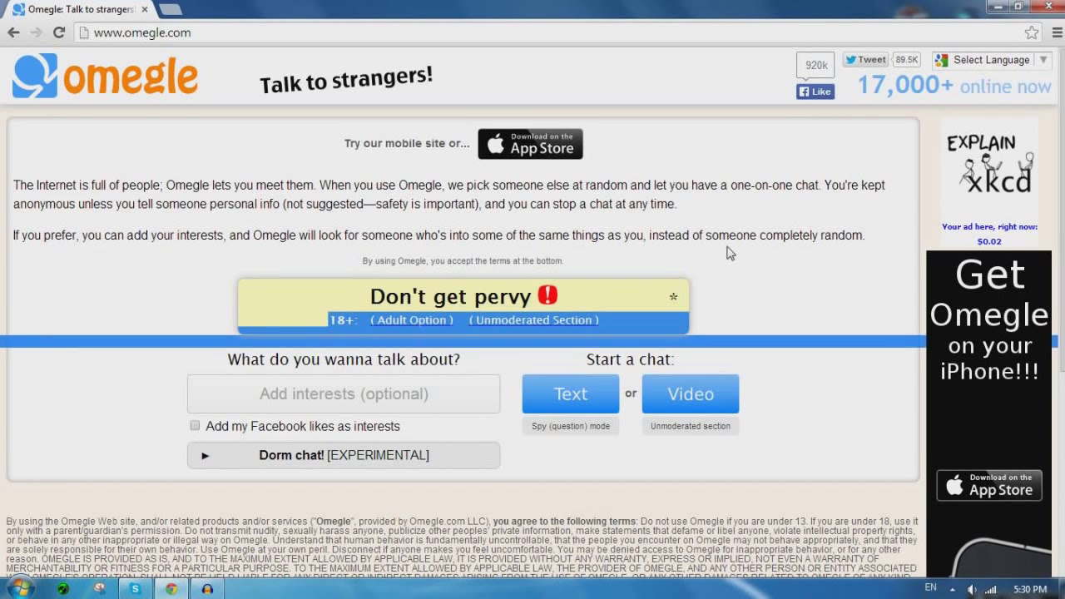
Task: Open the Select Language dropdown
Action: (992, 60)
